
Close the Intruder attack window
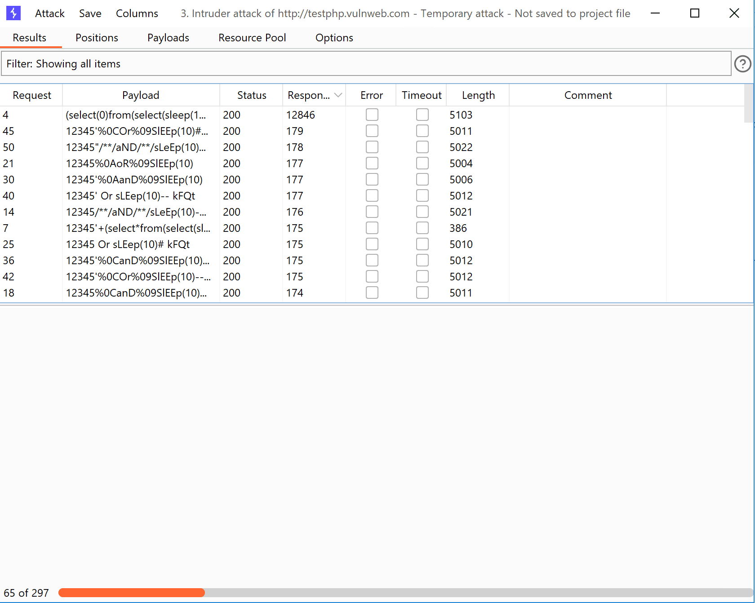[734, 13]
